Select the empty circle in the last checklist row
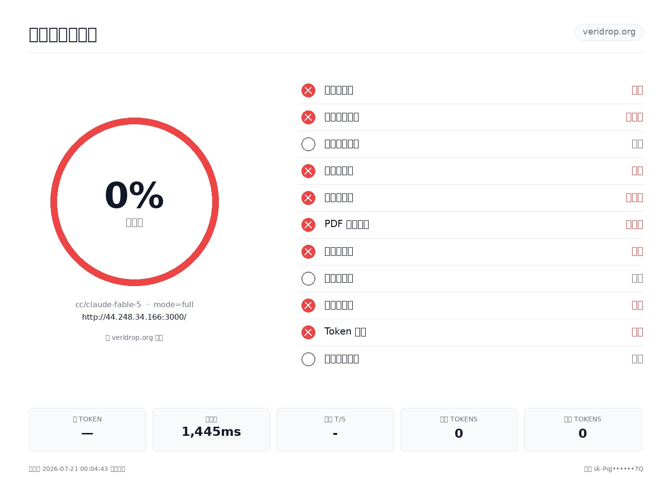The width and height of the screenshot is (672, 480). click(308, 359)
